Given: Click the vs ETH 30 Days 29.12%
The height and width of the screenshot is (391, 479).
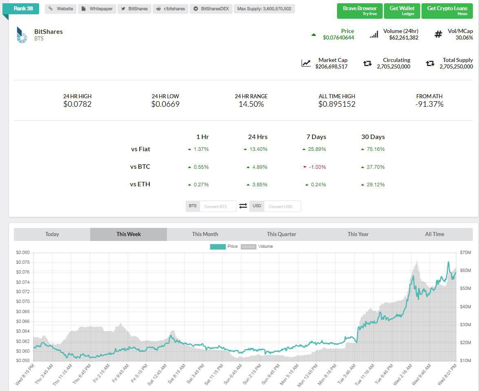Looking at the screenshot, I should click(376, 185).
